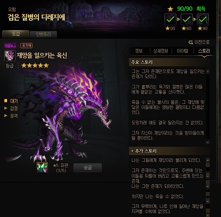Click the monster portrait icon beside its name
221x217 pixels.
pos(10,56)
